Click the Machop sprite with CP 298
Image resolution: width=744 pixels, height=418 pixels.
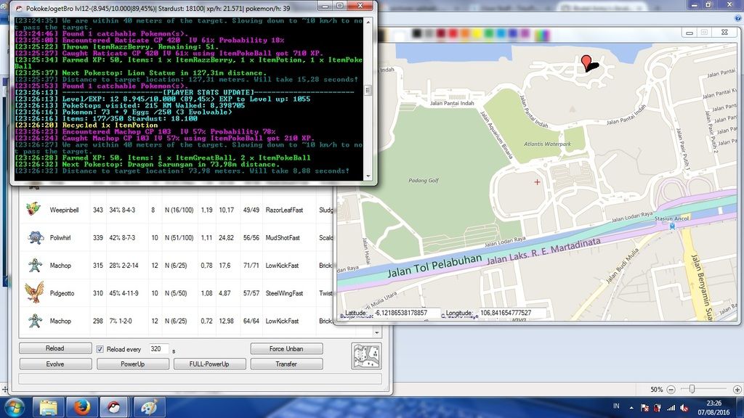(x=35, y=321)
